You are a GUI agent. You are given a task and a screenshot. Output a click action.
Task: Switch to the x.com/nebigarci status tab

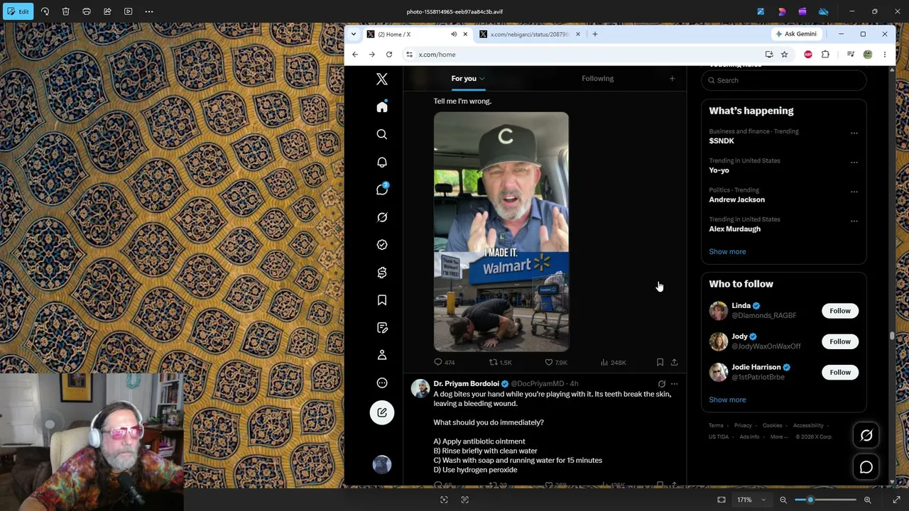tap(529, 34)
